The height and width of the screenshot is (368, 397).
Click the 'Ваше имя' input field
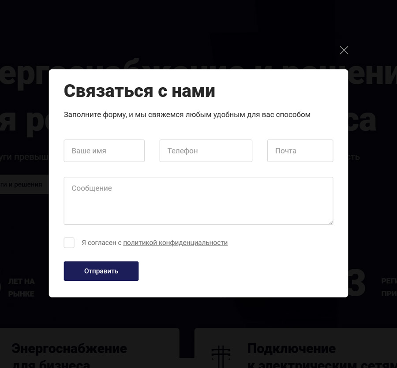click(104, 151)
